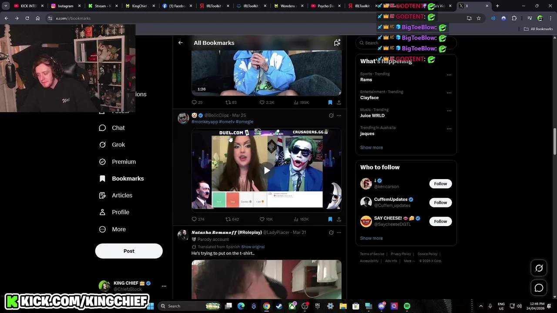Open the bookmark folders icon beside All Bookmarks
This screenshot has width=557, height=313.
(337, 43)
